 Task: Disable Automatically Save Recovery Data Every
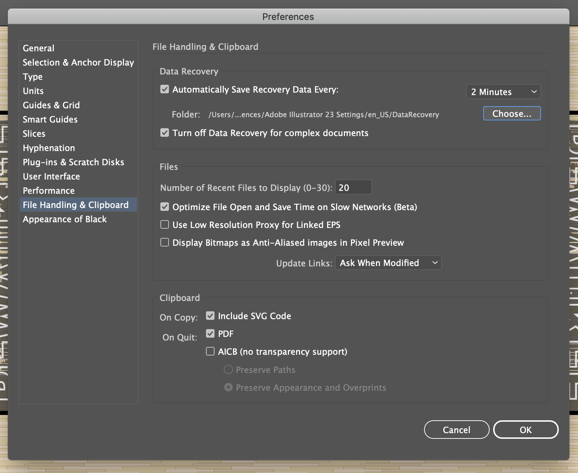coord(164,89)
